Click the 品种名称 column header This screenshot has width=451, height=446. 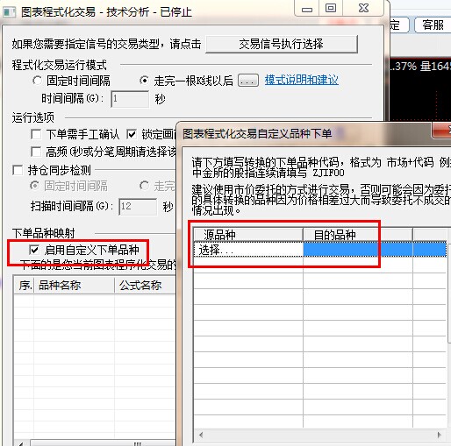pyautogui.click(x=74, y=286)
